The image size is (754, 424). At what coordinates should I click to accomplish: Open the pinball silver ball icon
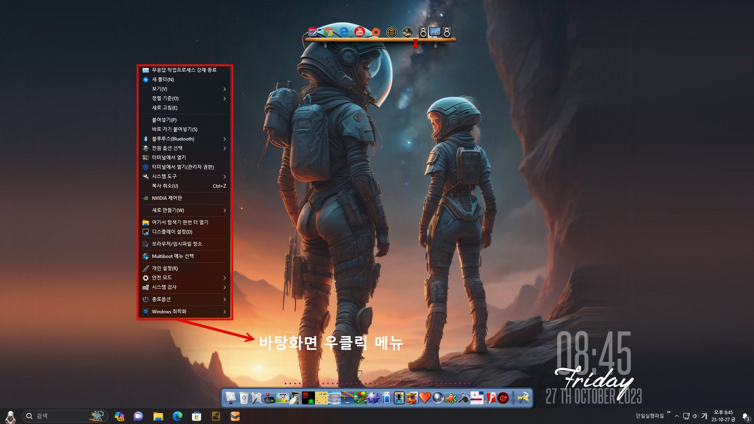(x=437, y=398)
